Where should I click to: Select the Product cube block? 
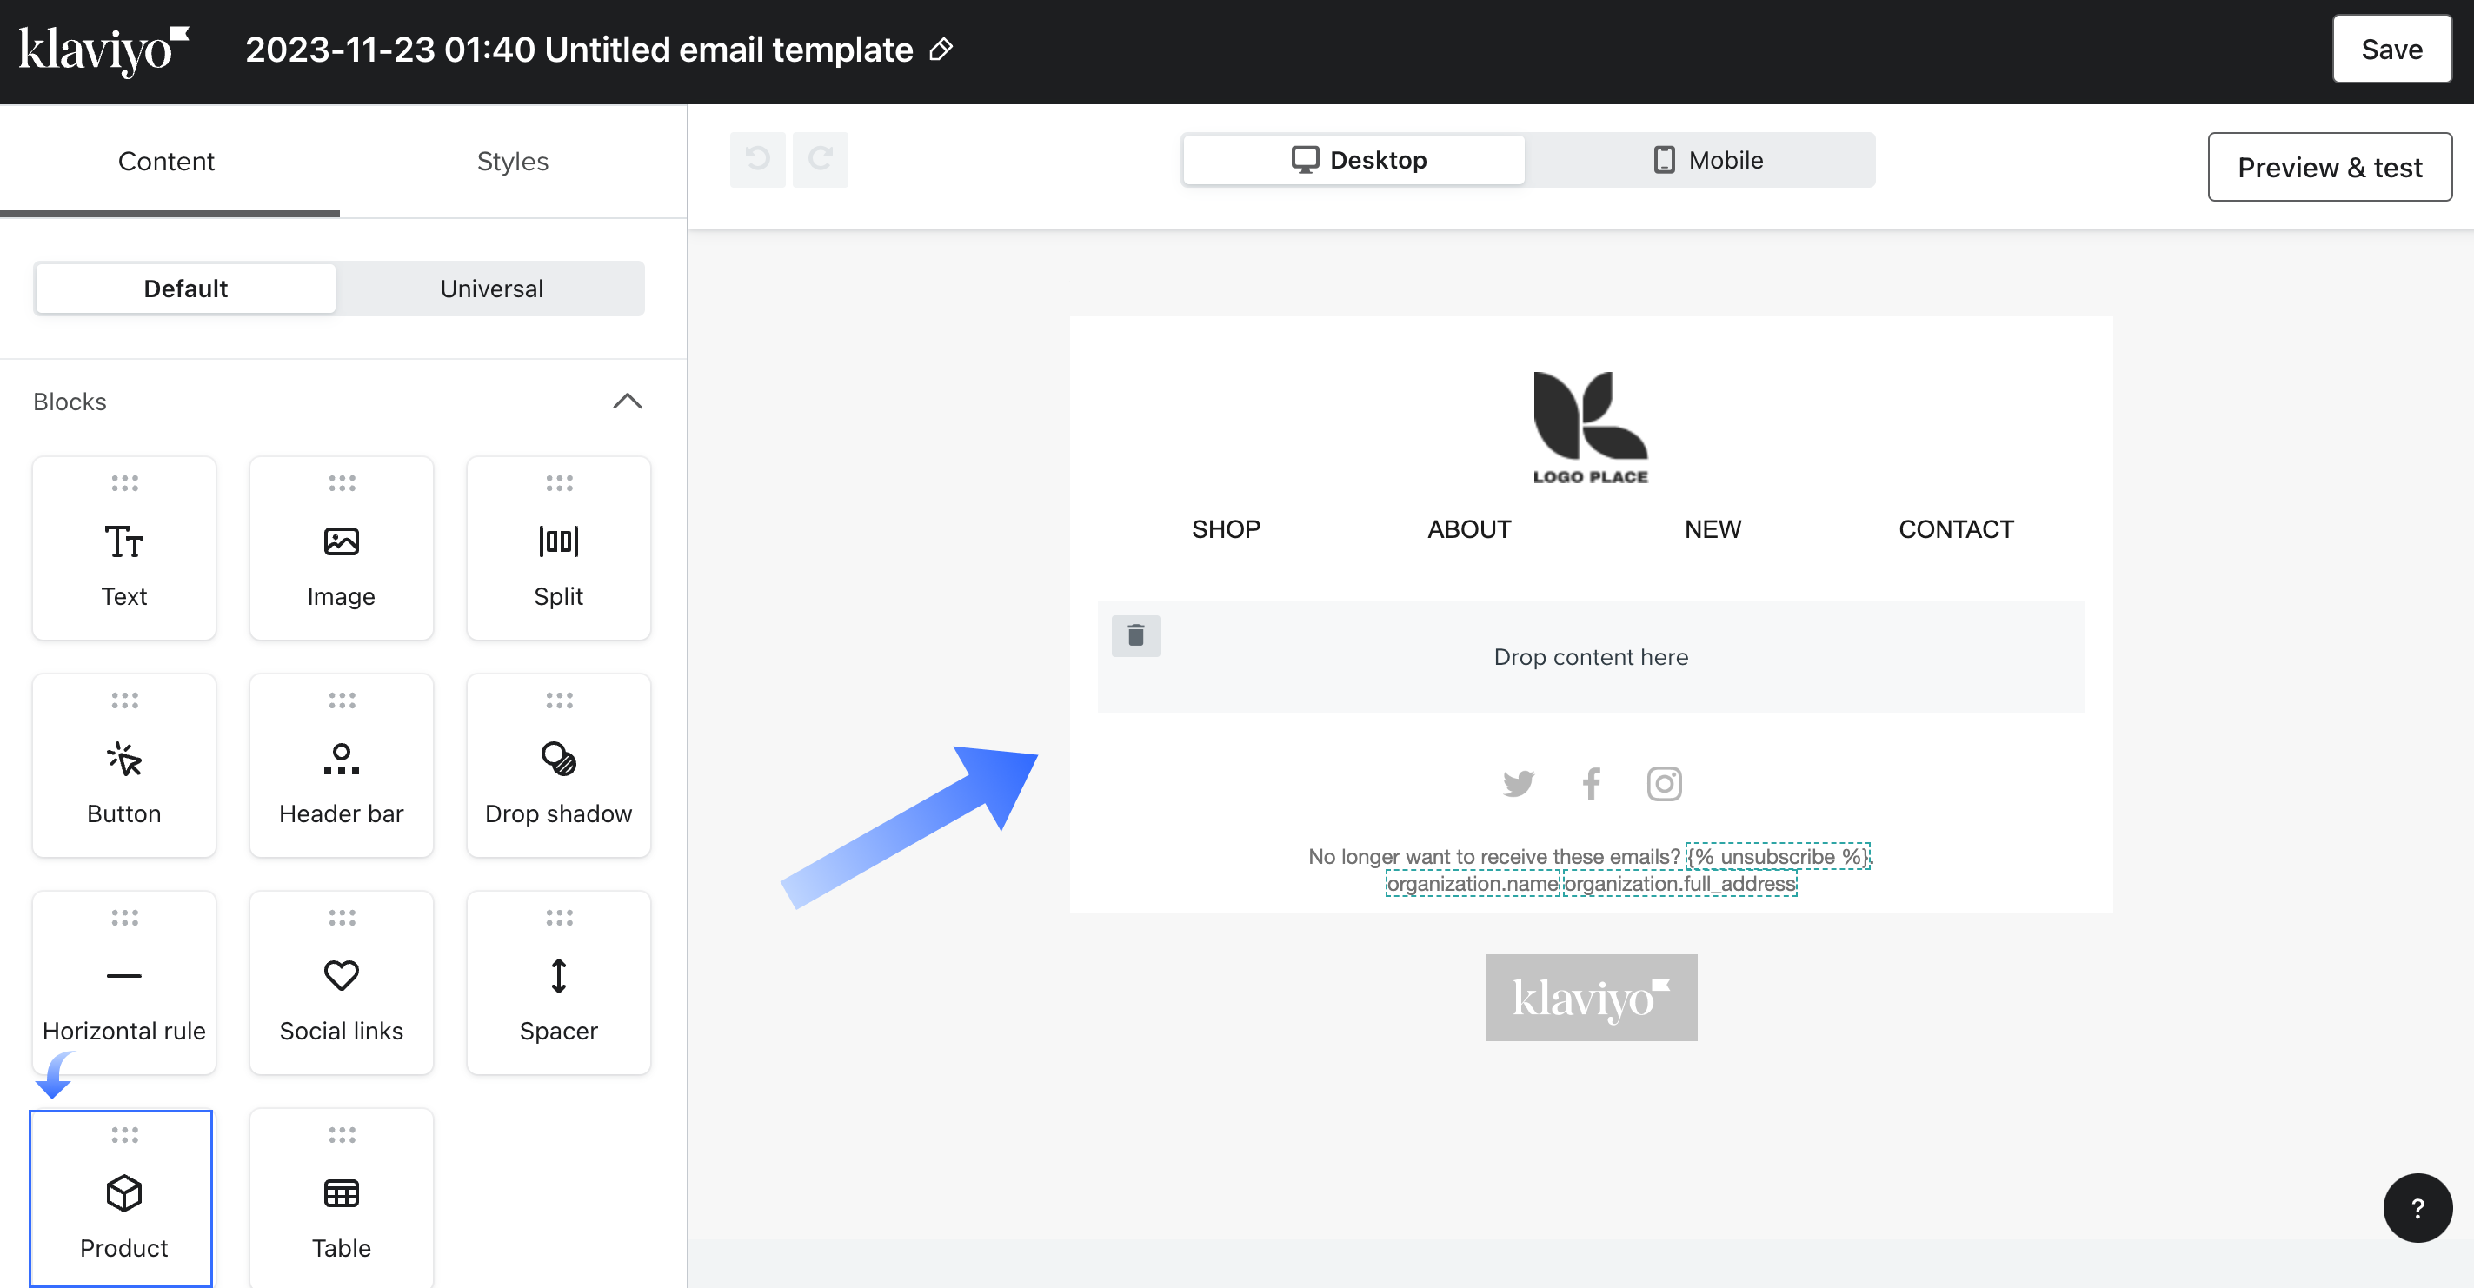click(x=123, y=1198)
